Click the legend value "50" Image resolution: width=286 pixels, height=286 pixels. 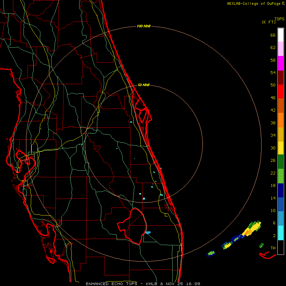pyautogui.click(x=273, y=85)
